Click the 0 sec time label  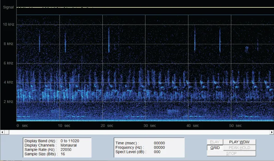22,126
